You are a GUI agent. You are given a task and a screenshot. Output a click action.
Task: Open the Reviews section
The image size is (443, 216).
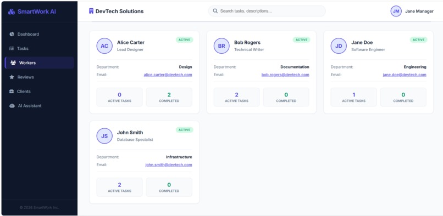coord(40,77)
